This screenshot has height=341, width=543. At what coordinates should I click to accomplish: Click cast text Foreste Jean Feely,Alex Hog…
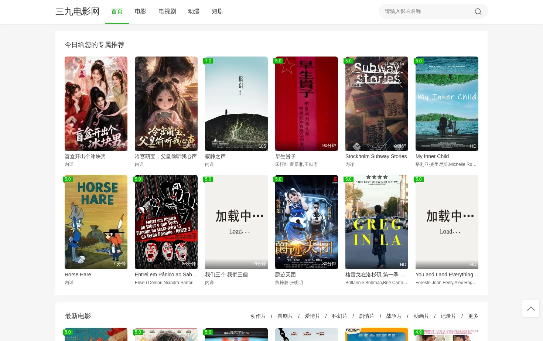coord(446,283)
